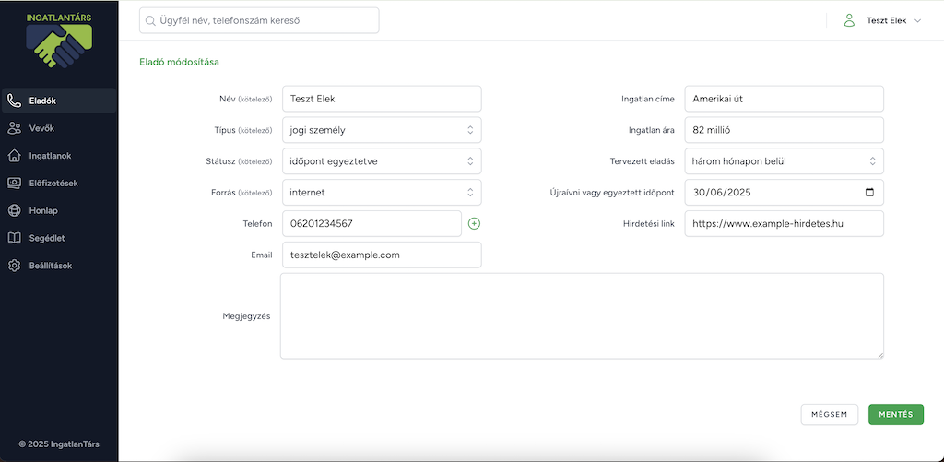Viewport: 944px width, 462px height.
Task: Click the Hirdetési link URL field
Action: pyautogui.click(x=784, y=223)
